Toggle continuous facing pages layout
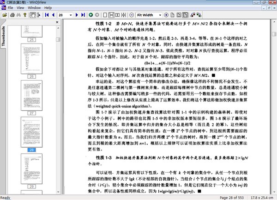 [x=124, y=15]
